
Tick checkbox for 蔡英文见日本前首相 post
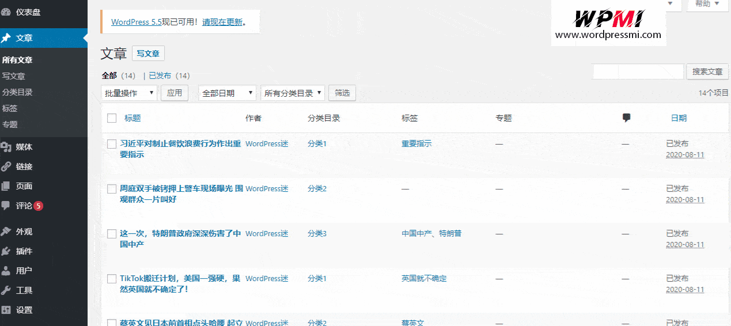[112, 323]
